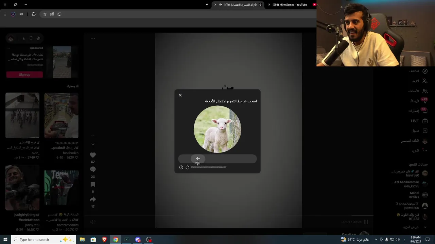Image resolution: width=435 pixels, height=244 pixels.
Task: Open taskbar volume speaker icon
Action: pos(398,240)
